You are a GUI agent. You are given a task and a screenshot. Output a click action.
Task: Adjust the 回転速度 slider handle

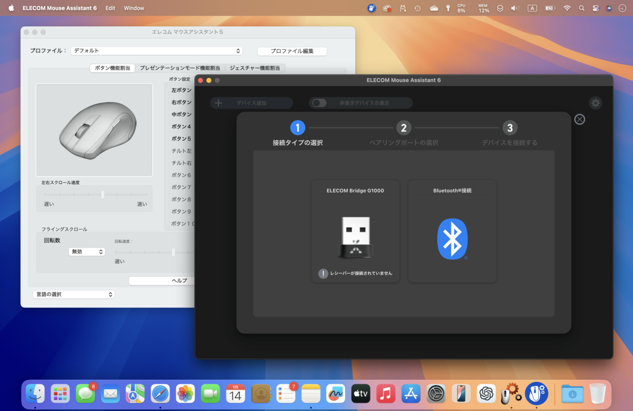[x=173, y=252]
